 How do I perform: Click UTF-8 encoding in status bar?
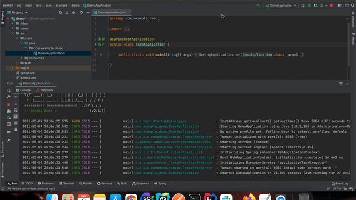(x=337, y=189)
